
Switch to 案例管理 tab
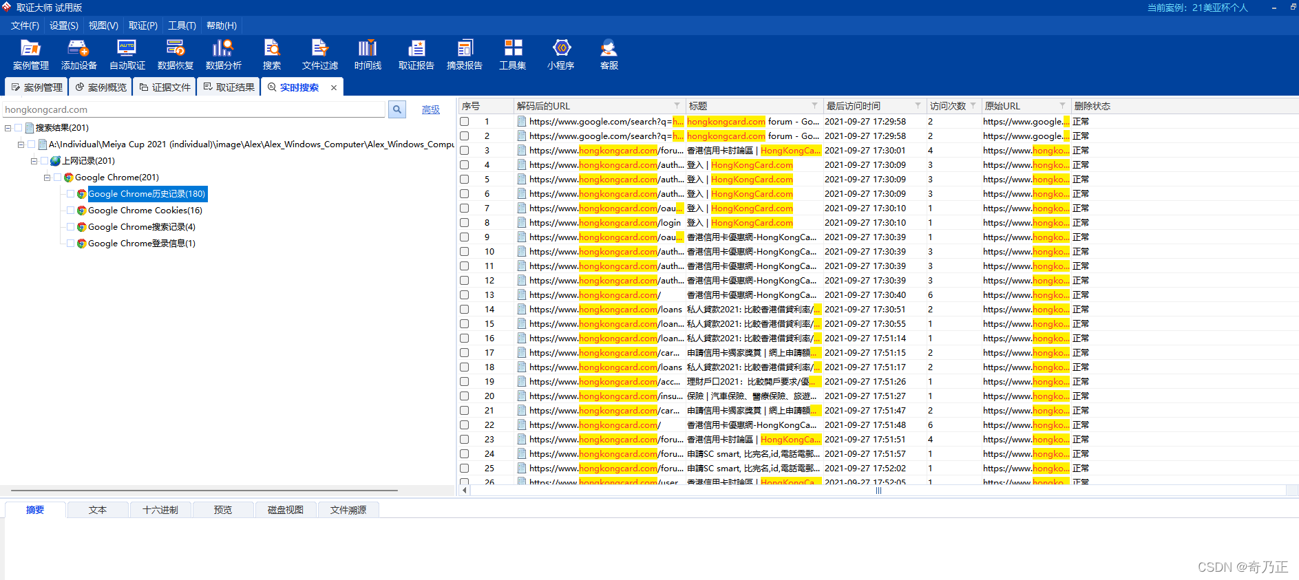(36, 87)
